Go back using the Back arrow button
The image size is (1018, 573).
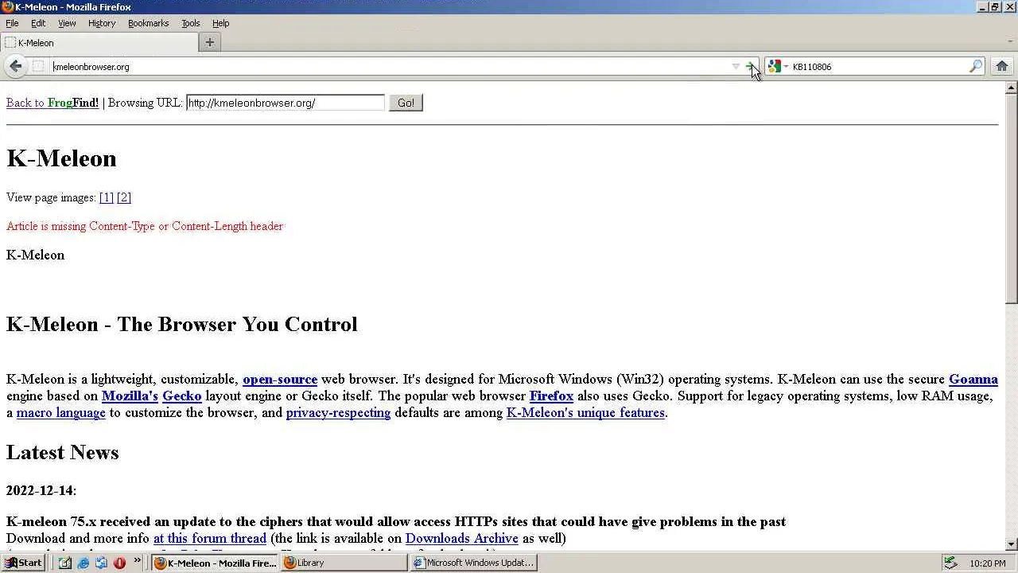pos(16,66)
